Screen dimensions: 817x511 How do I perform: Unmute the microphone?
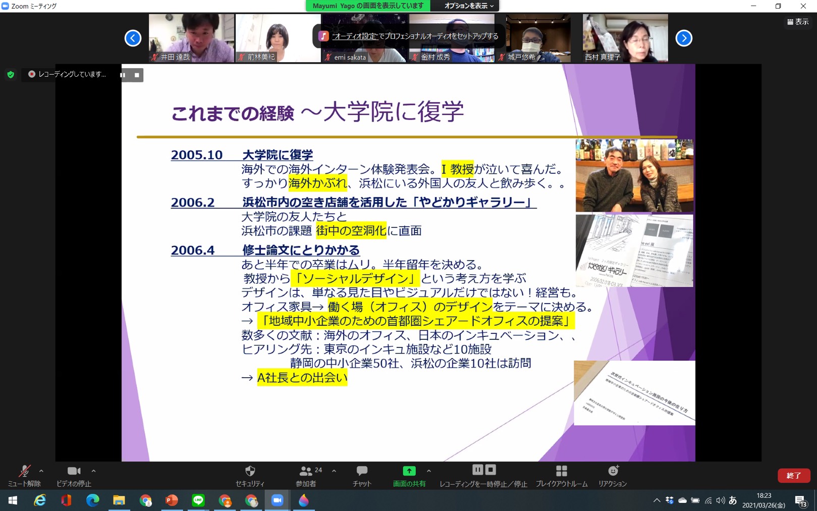tap(24, 471)
